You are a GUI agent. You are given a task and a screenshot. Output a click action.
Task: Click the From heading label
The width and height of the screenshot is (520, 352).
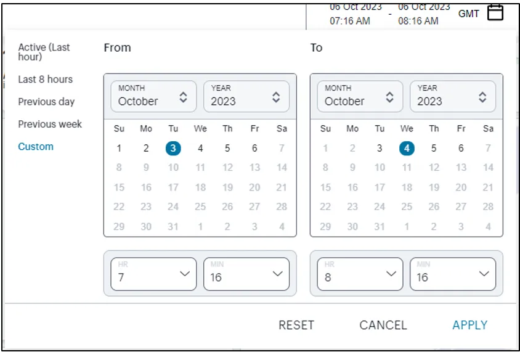tap(118, 47)
